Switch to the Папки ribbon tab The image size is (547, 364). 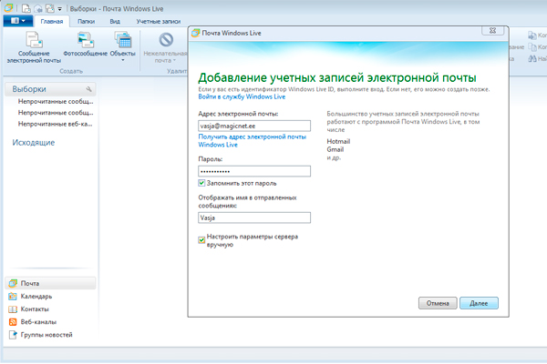click(86, 21)
